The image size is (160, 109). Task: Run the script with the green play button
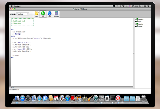pos(43,14)
